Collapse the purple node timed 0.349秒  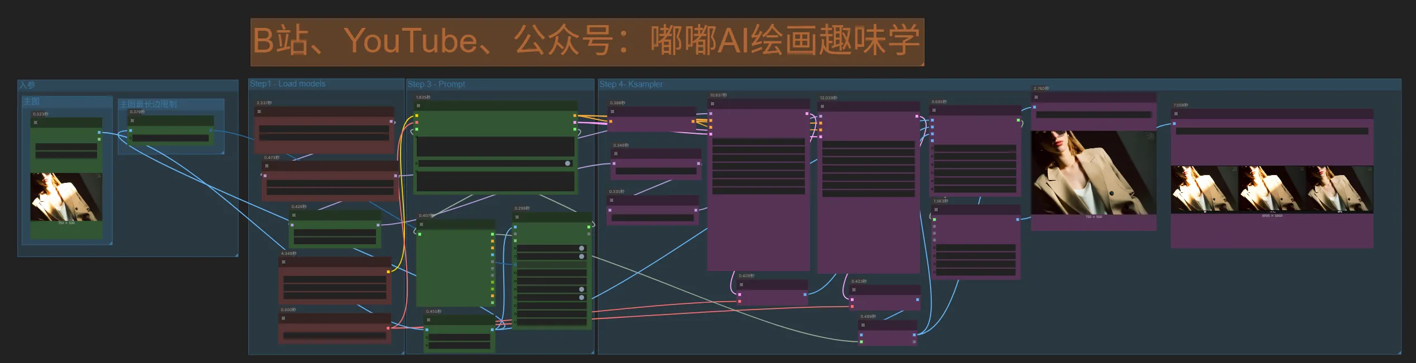(x=616, y=153)
